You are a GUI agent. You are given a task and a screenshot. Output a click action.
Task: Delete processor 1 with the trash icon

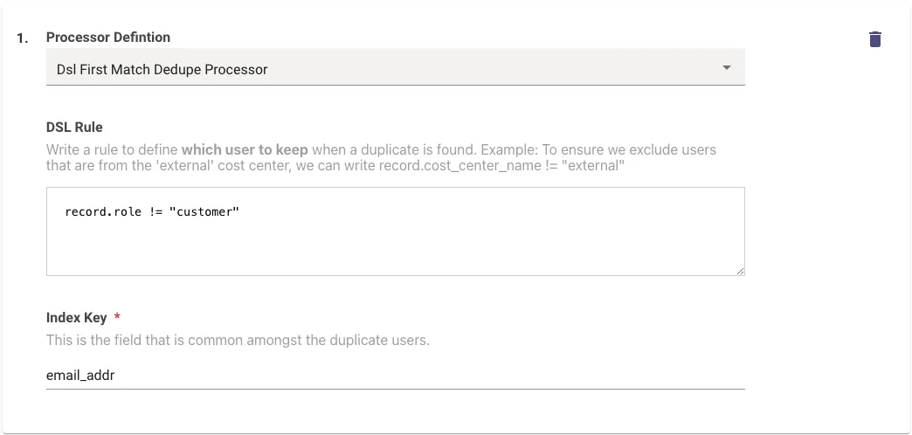874,39
